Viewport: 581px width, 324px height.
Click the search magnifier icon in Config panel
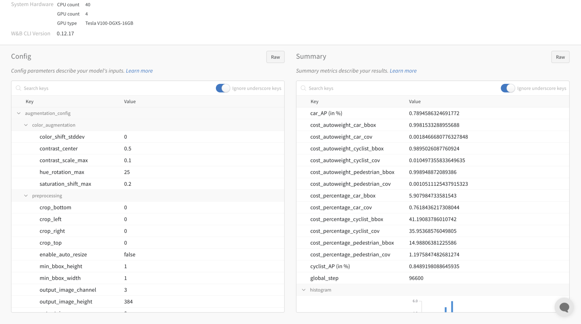tap(18, 88)
